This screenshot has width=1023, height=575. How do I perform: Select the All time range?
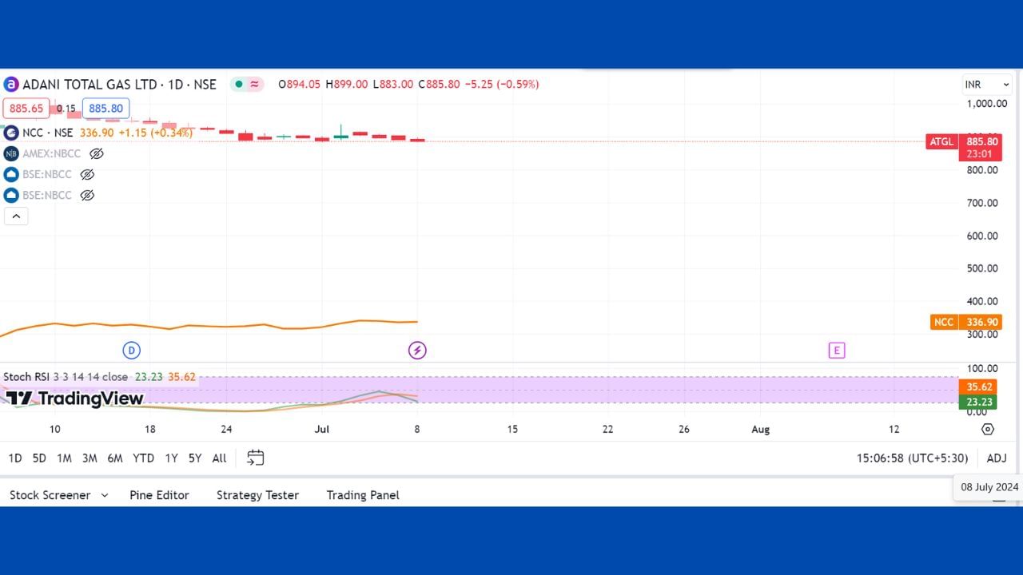point(219,458)
